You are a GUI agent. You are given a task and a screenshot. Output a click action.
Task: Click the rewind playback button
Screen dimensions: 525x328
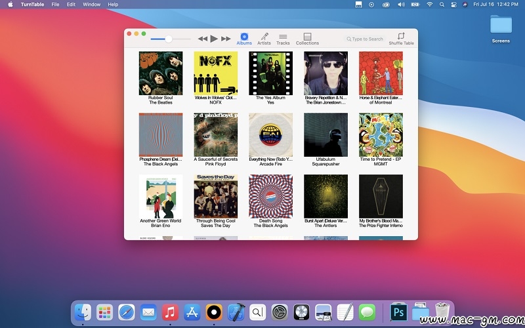coord(203,39)
